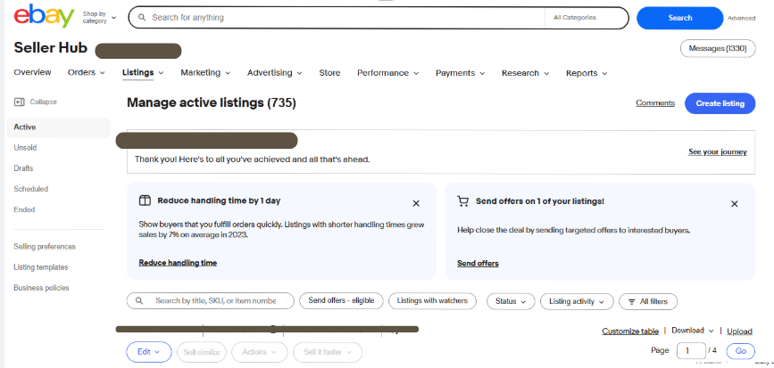Open the See your journey link

[x=717, y=152]
